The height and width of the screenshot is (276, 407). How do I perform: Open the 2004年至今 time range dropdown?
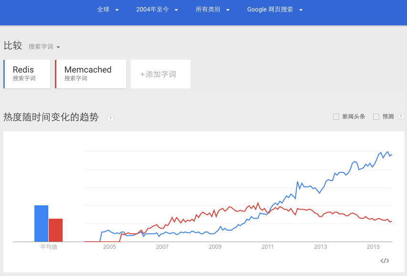point(156,9)
